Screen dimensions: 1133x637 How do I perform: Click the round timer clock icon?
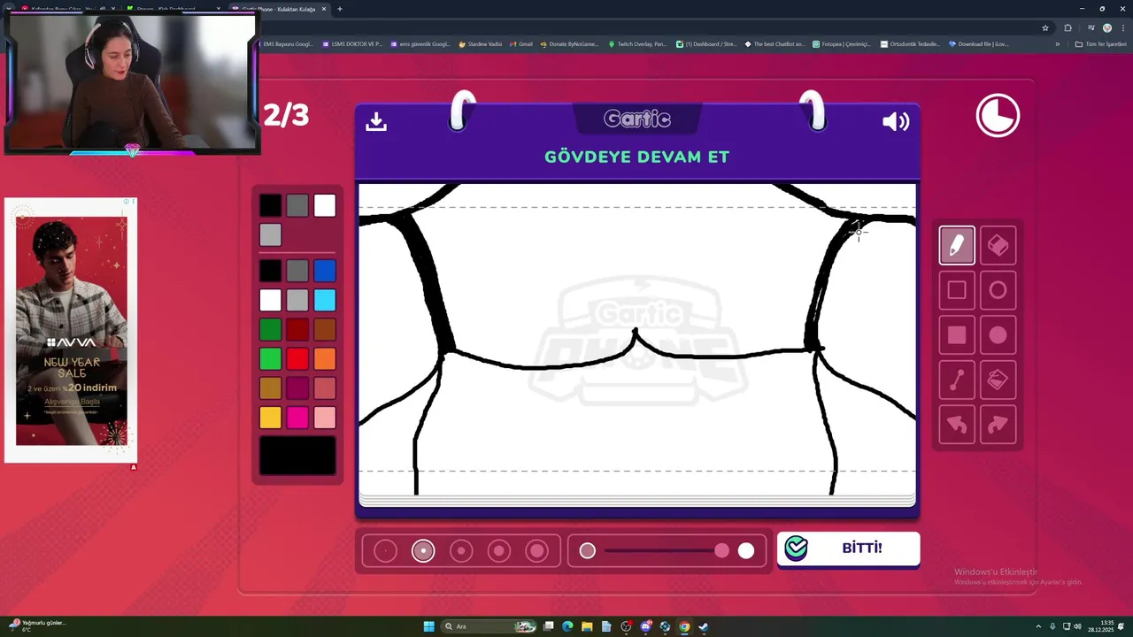coord(998,116)
